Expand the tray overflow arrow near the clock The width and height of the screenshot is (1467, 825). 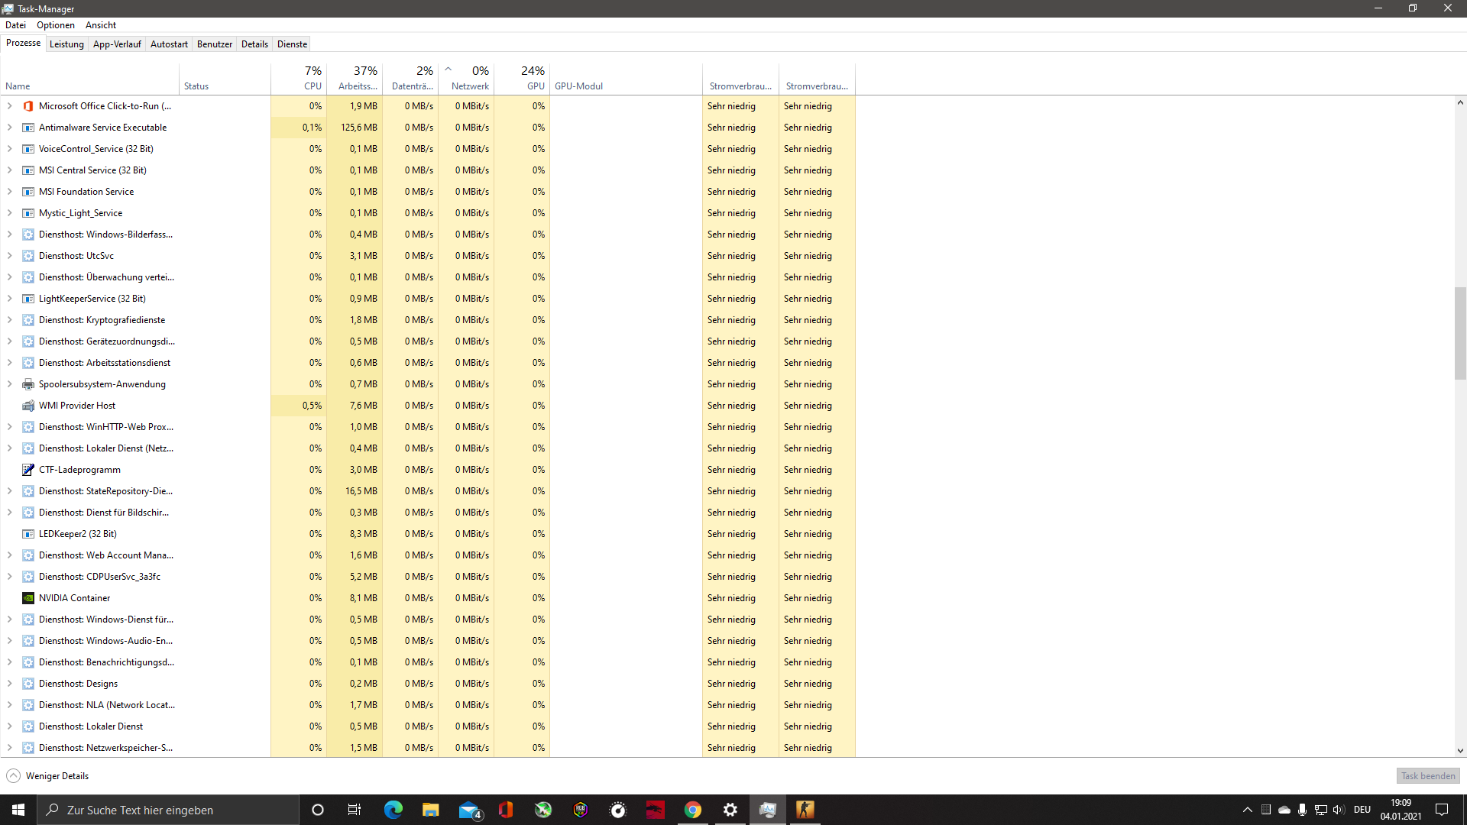tap(1246, 809)
